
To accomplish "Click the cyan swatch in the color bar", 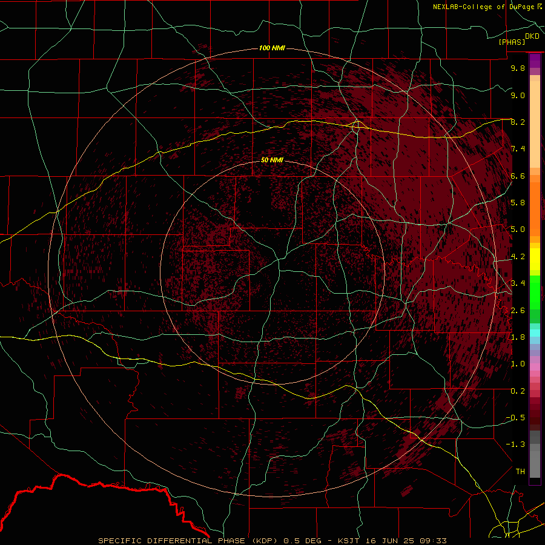I will (x=535, y=333).
